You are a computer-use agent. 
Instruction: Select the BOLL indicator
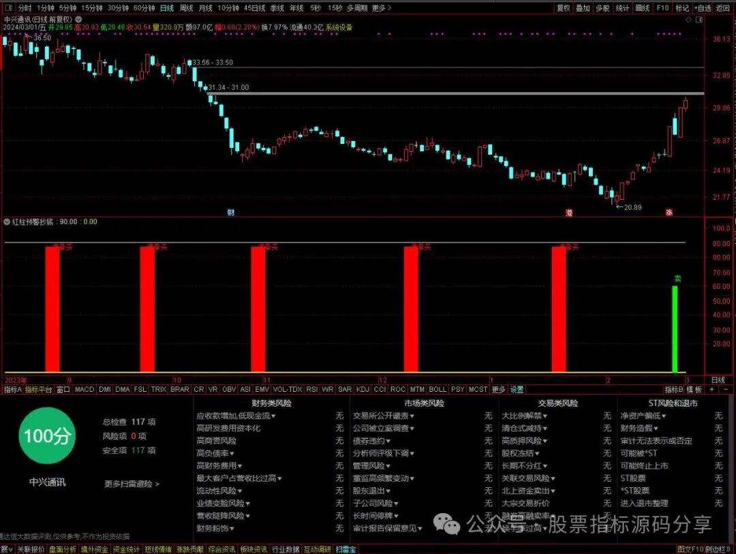click(438, 389)
